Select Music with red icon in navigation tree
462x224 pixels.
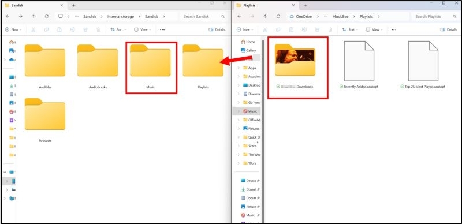[250, 111]
